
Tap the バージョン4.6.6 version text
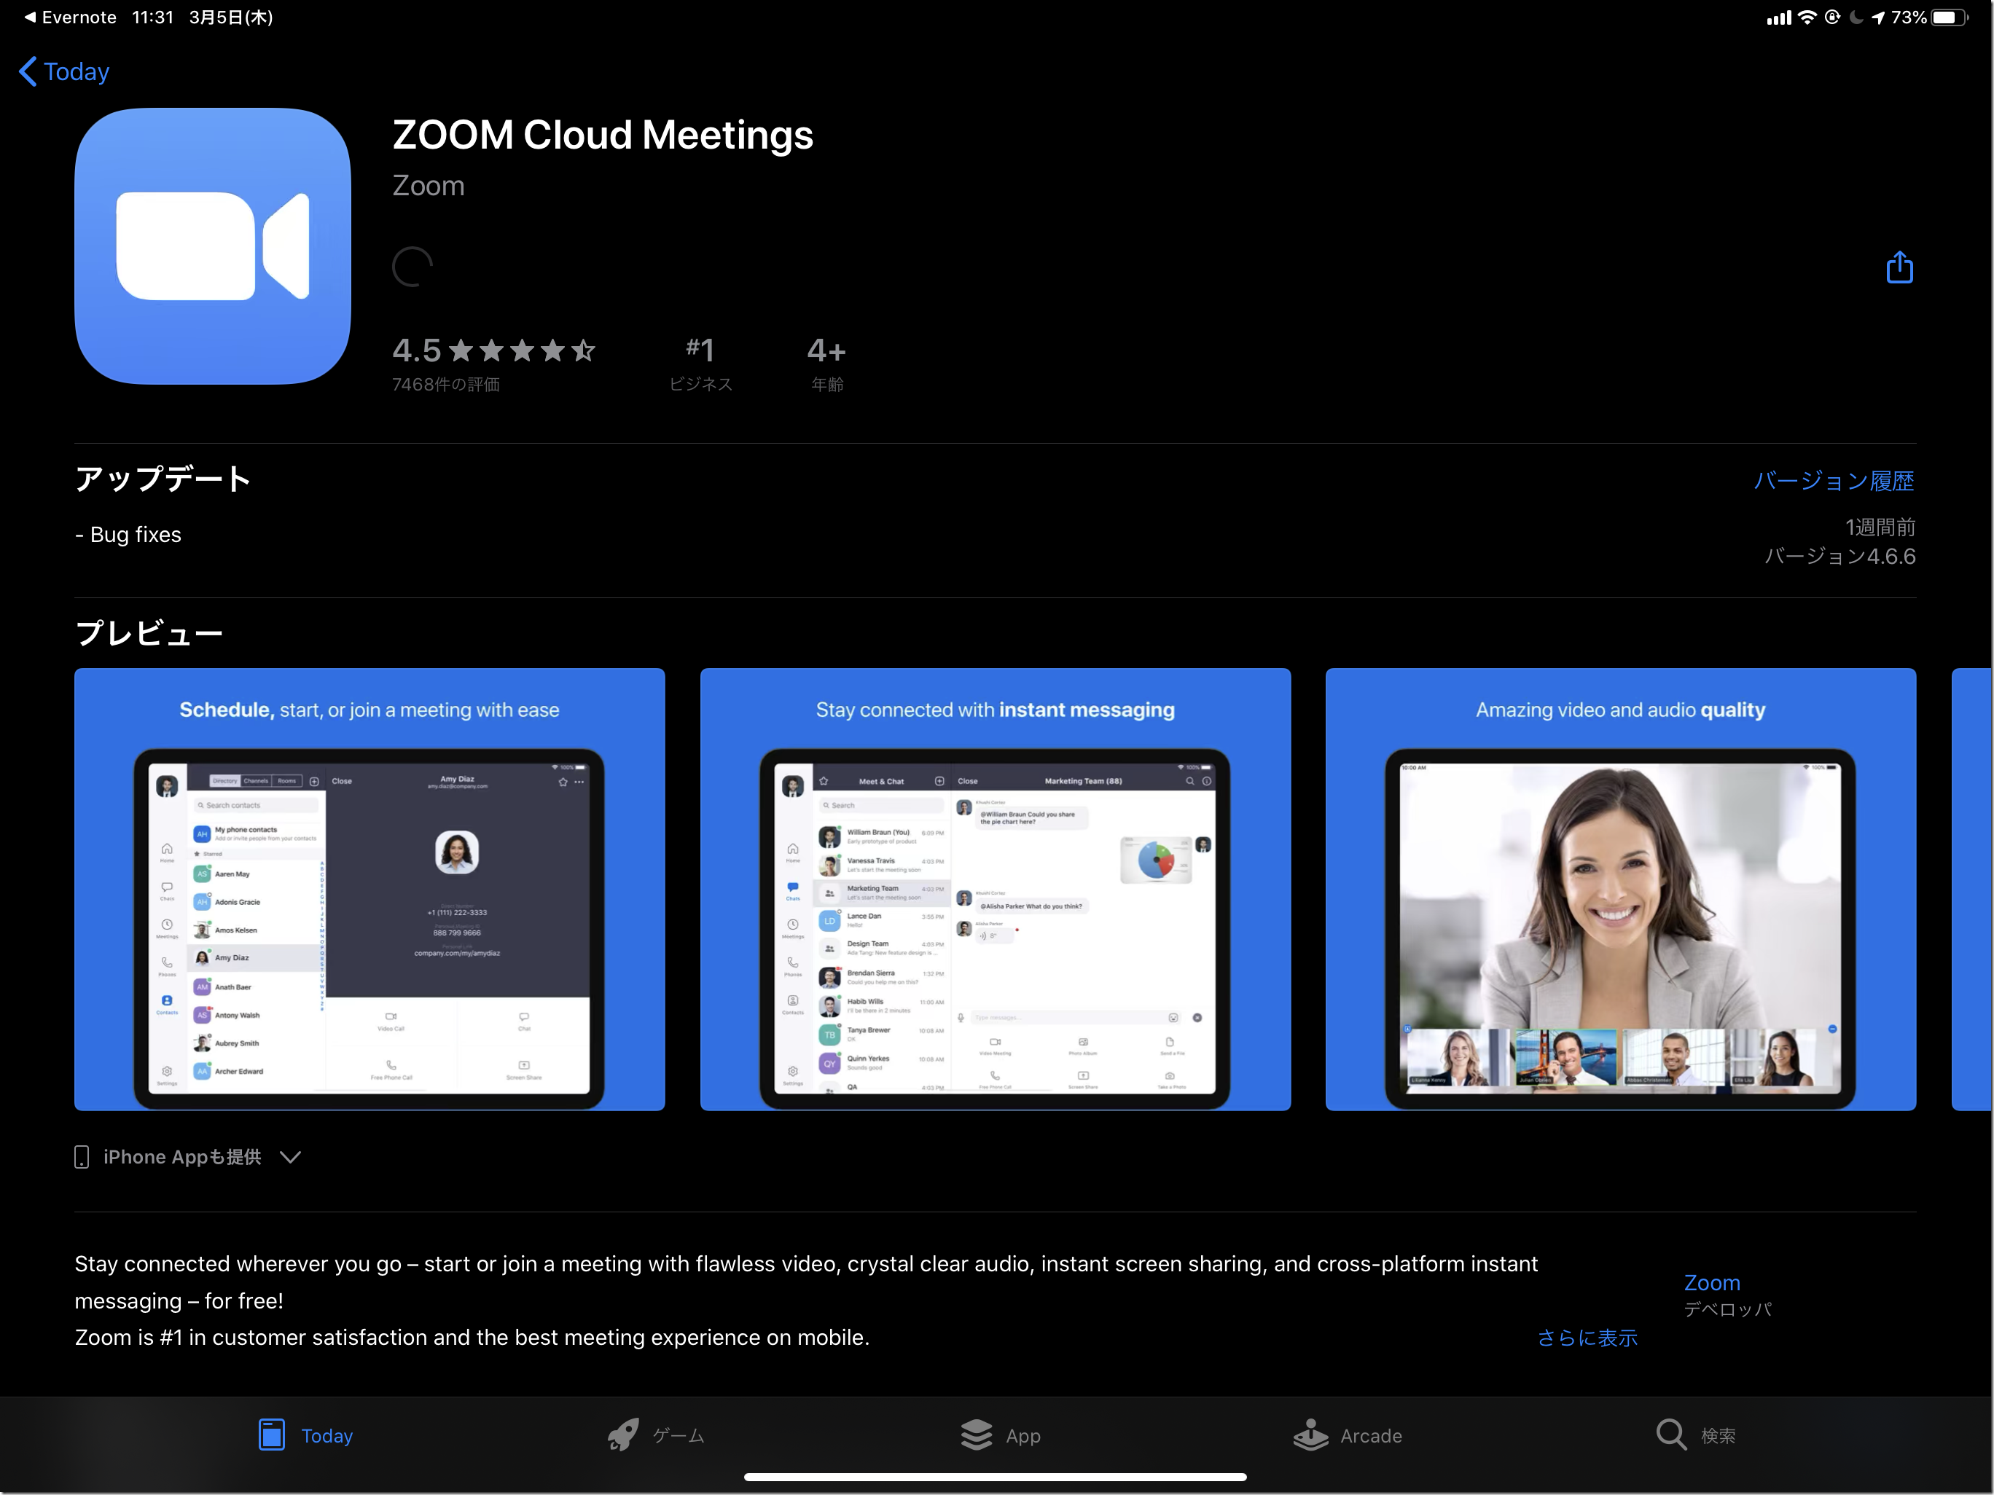point(1839,557)
